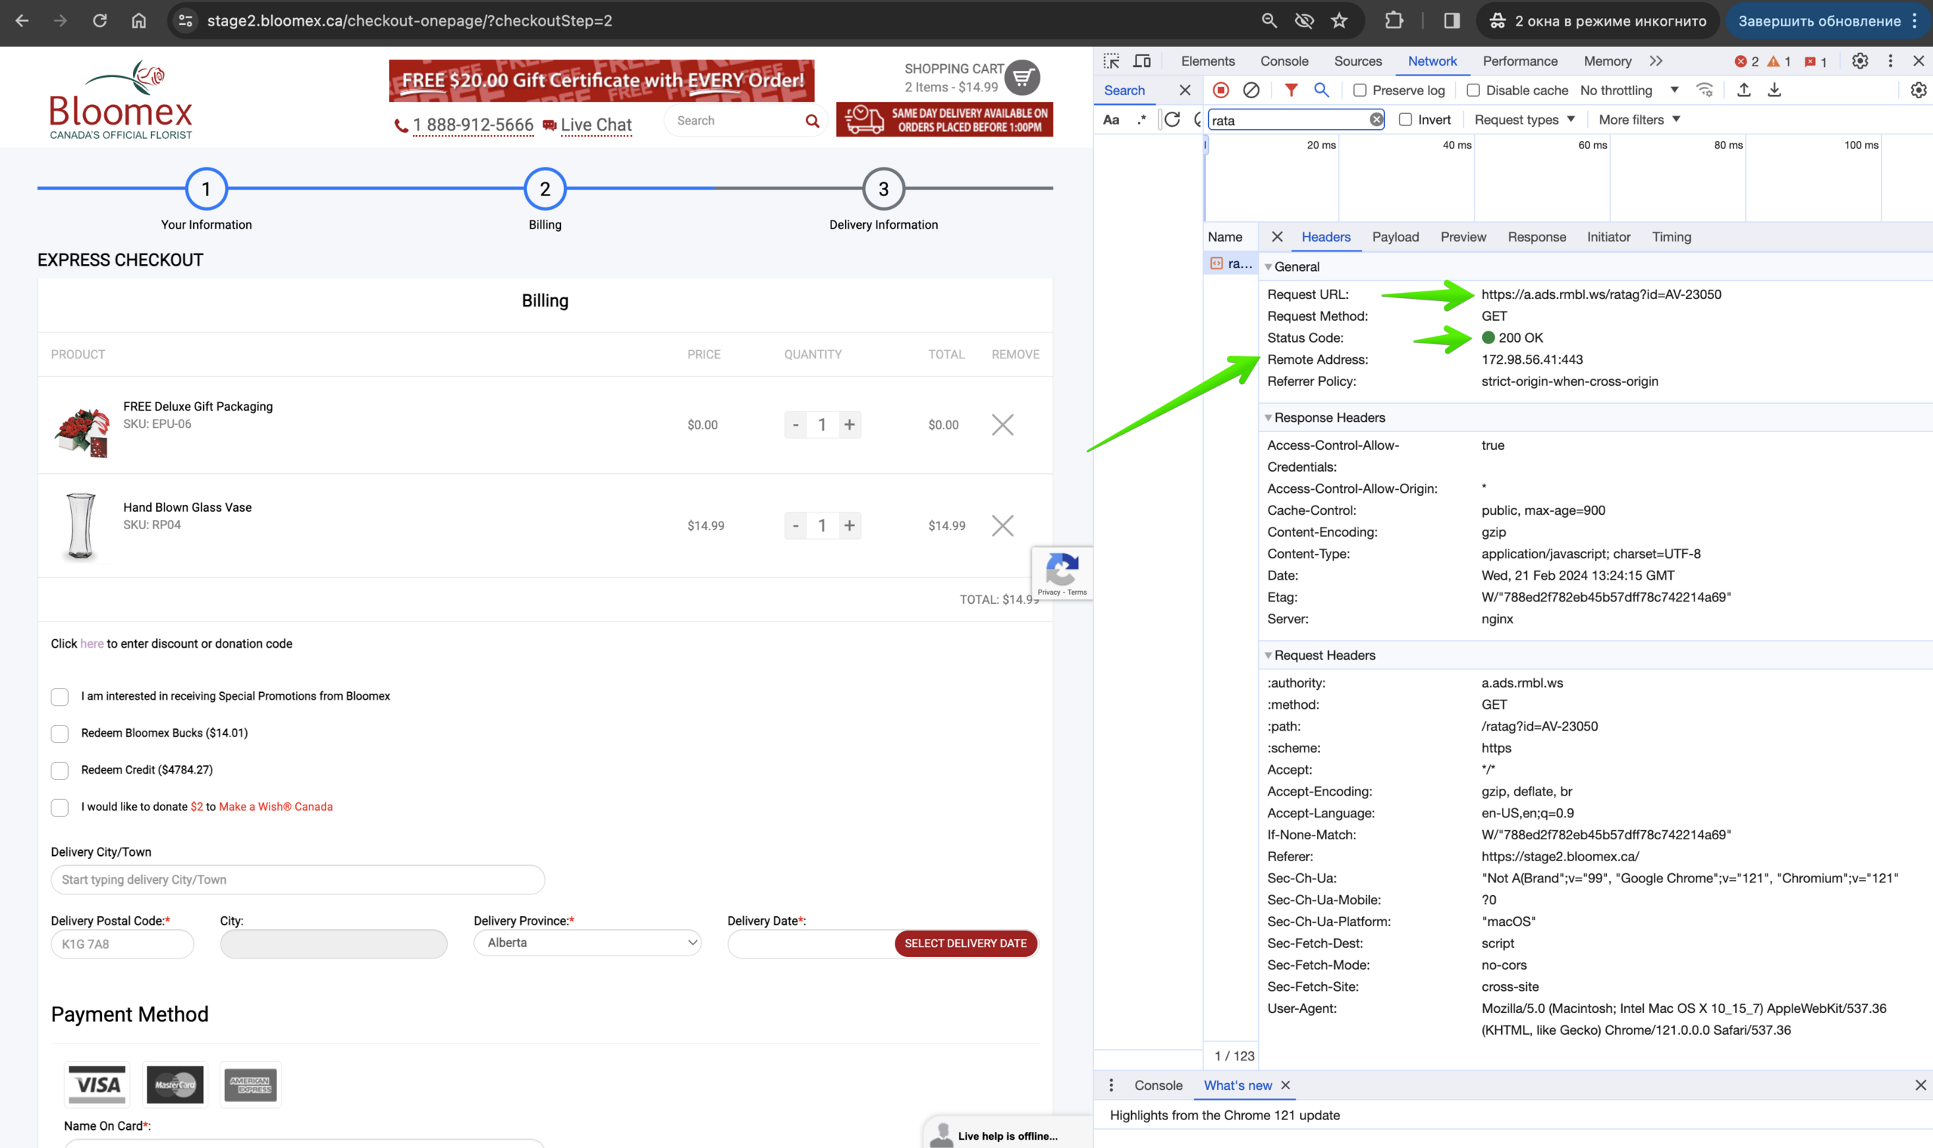Image resolution: width=1933 pixels, height=1148 pixels.
Task: Click the Make a Wish® Canada link
Action: point(276,807)
